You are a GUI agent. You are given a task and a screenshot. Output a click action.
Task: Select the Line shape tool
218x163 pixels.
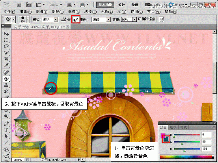coord(6,142)
